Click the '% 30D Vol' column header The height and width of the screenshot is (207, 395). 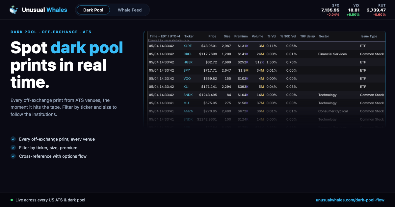tap(288, 36)
